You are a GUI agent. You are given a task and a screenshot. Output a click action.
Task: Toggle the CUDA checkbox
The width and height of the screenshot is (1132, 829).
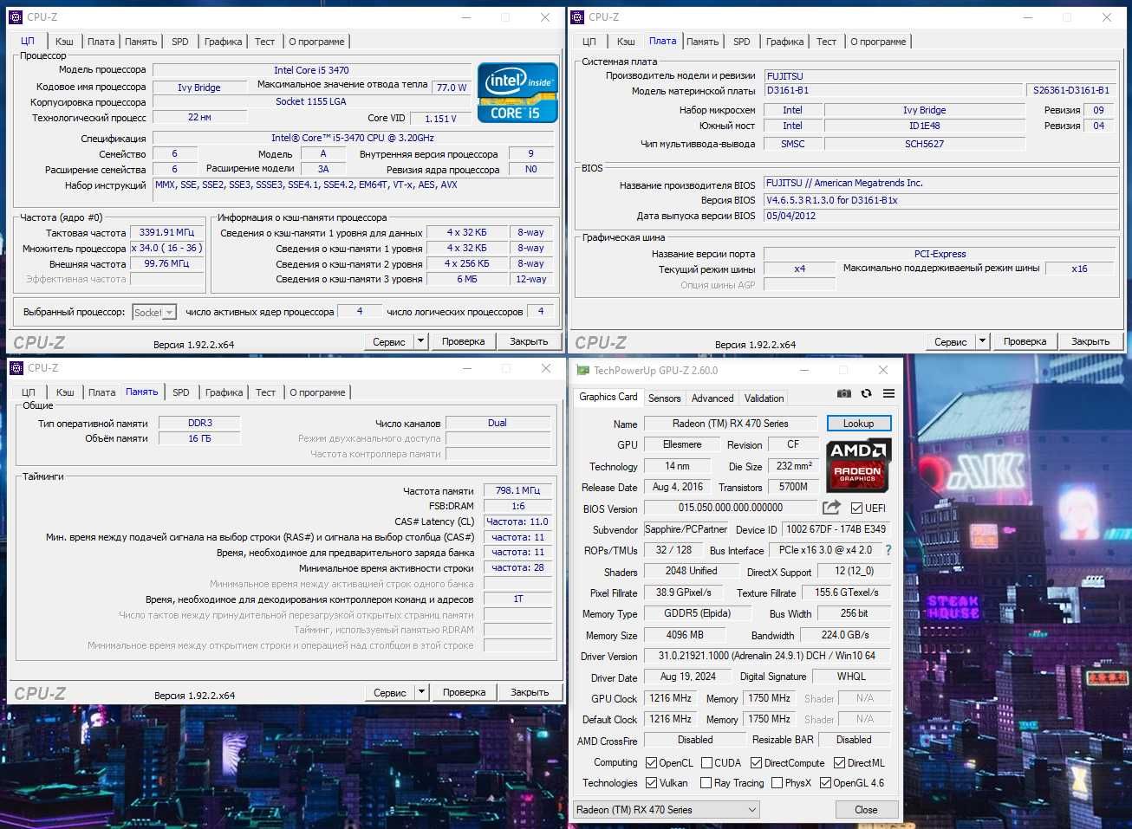pyautogui.click(x=707, y=763)
